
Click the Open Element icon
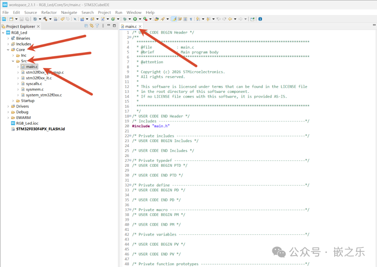pos(156,19)
